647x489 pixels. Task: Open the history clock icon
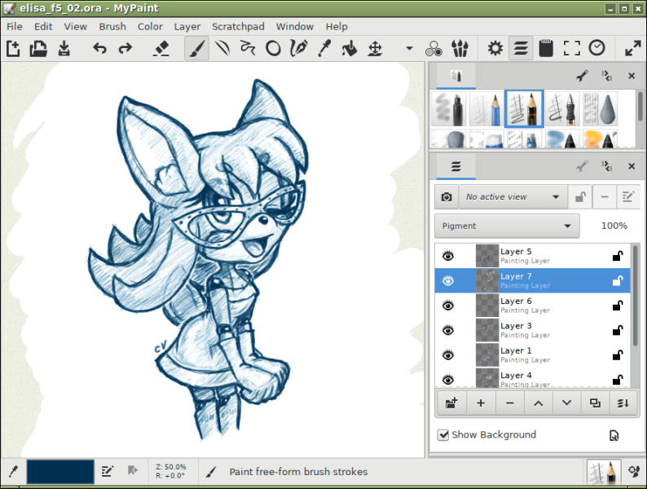596,48
